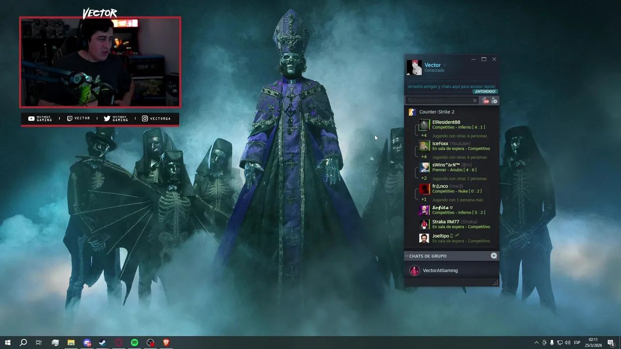
Task: Open File Explorer from the taskbar
Action: 71,343
